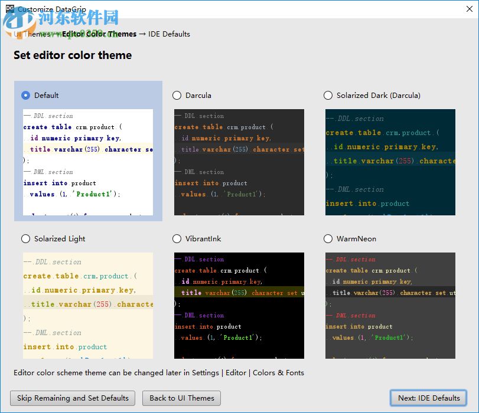Click Back to UI Themes
The height and width of the screenshot is (413, 479).
181,398
